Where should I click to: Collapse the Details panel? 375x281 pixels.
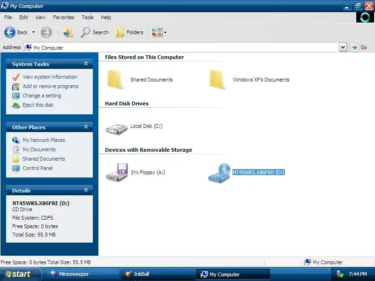86,190
